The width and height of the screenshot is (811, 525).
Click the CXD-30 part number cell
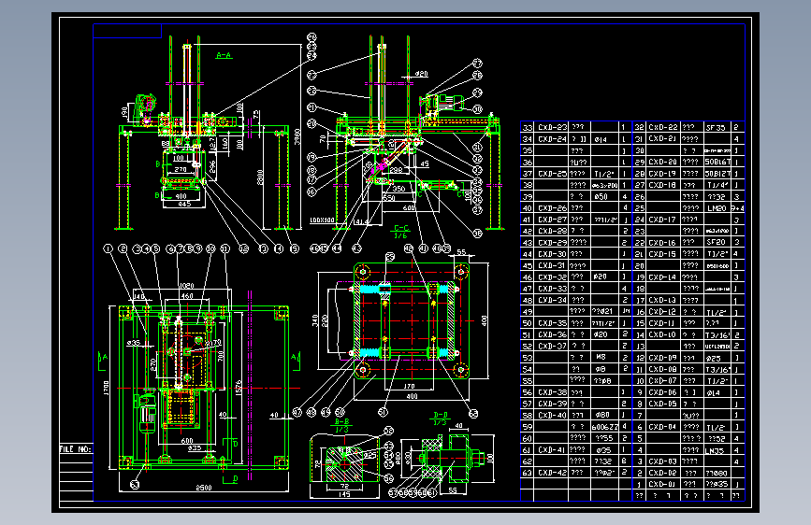click(553, 254)
